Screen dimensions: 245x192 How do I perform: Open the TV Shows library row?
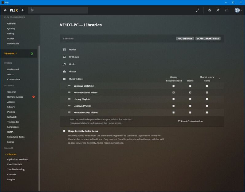pyautogui.click(x=142, y=57)
